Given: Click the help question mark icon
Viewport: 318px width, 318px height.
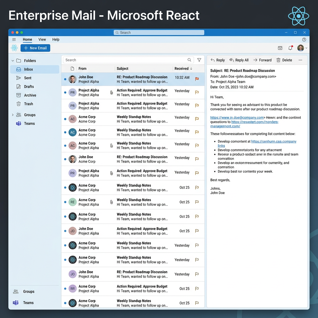Looking at the screenshot, I should coord(304,39).
